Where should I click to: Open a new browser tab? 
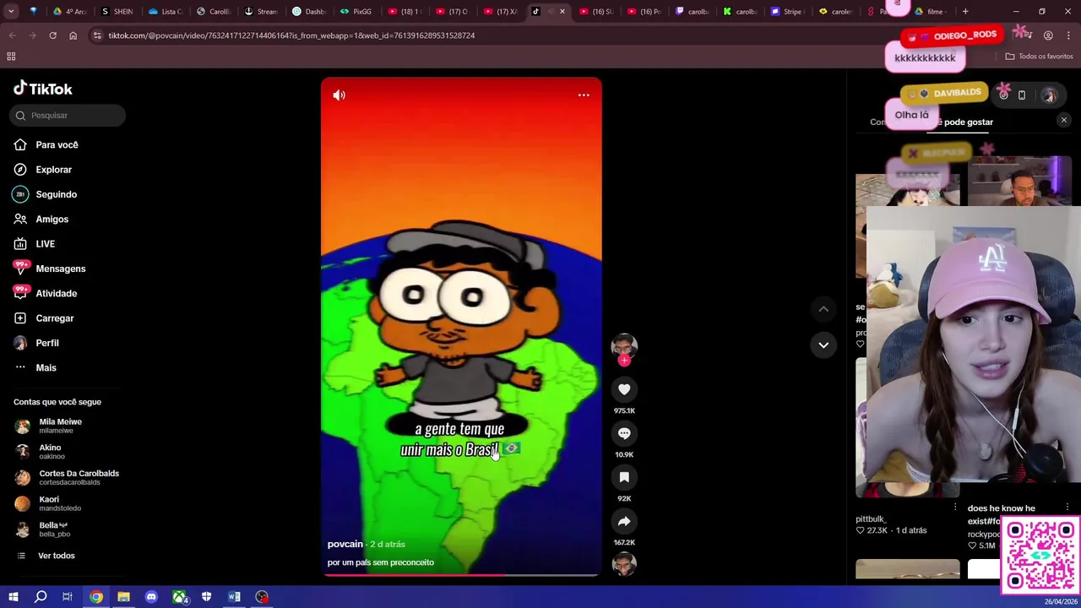tap(965, 12)
